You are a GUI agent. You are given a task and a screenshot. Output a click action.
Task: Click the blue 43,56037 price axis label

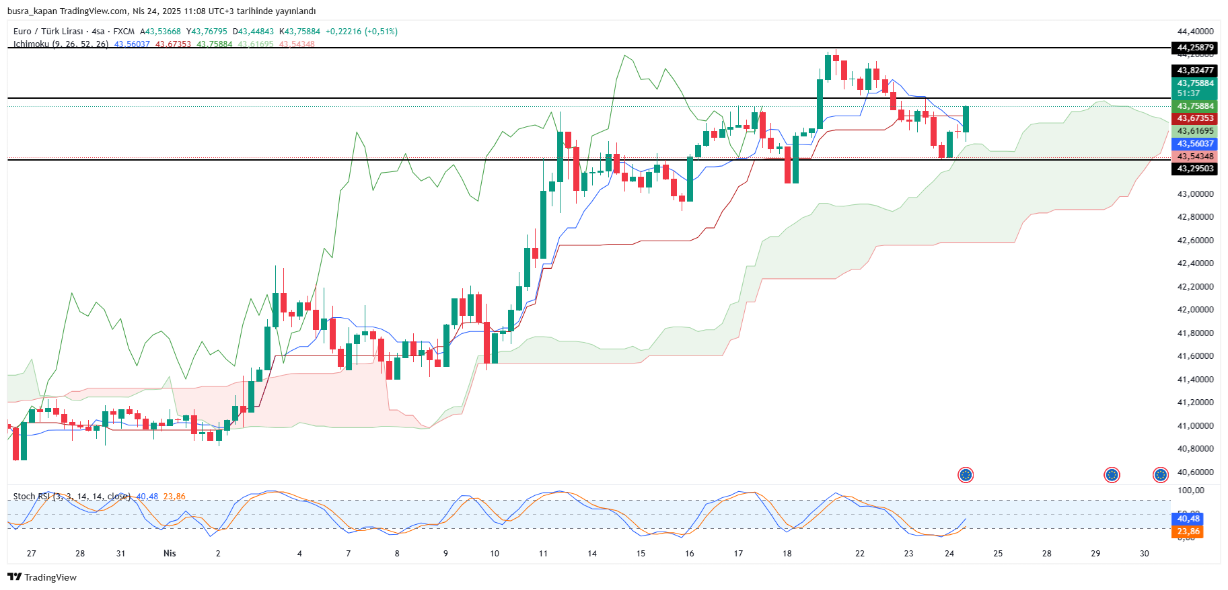coord(1195,144)
